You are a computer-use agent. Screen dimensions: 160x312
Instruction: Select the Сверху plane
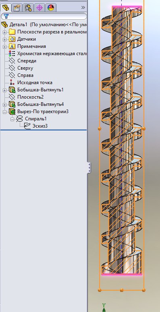pyautogui.click(x=25, y=68)
